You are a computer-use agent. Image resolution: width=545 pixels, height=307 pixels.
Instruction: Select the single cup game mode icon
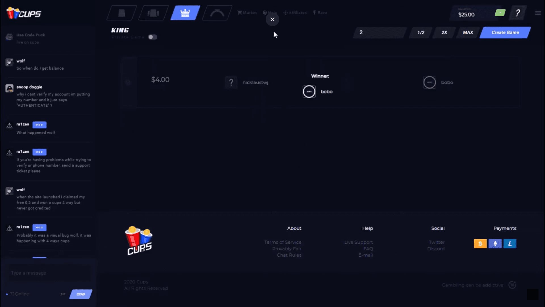click(x=121, y=13)
